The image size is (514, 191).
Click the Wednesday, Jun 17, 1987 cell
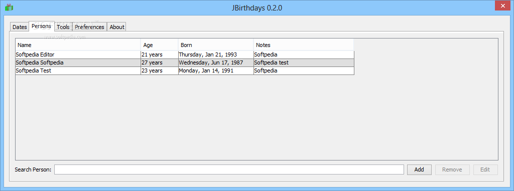tap(216, 62)
